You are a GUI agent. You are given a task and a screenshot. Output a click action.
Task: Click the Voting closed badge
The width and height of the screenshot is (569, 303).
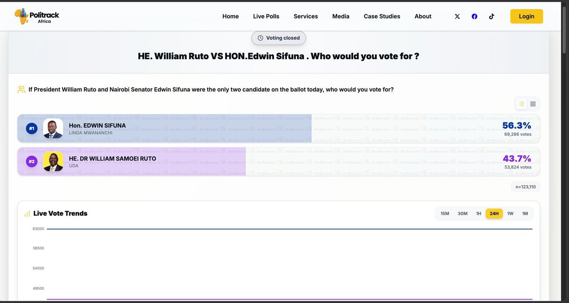(x=279, y=38)
